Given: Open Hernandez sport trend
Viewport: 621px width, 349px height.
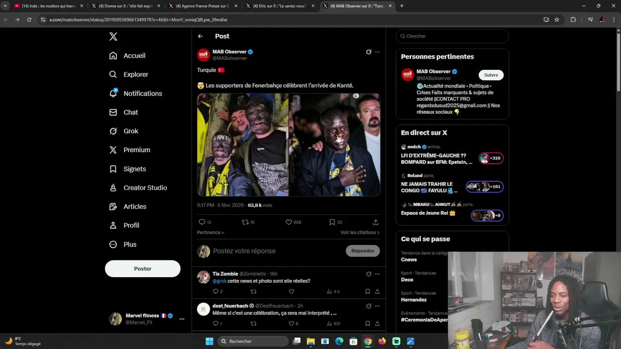Looking at the screenshot, I should (414, 300).
